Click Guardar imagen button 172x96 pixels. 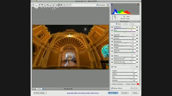pos(40,93)
